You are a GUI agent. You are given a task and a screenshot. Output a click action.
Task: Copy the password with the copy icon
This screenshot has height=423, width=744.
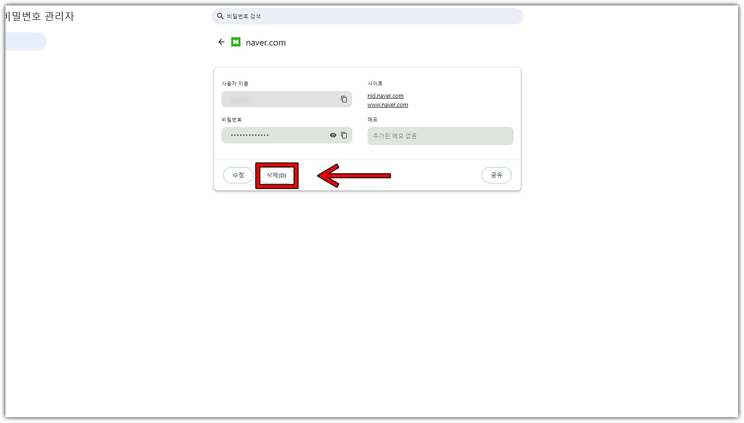(x=344, y=135)
